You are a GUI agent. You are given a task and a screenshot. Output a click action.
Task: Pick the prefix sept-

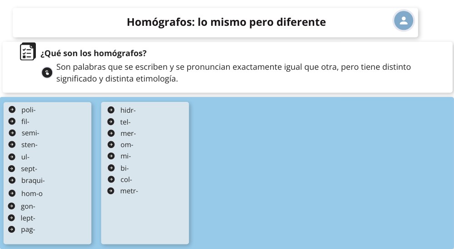coord(29,169)
